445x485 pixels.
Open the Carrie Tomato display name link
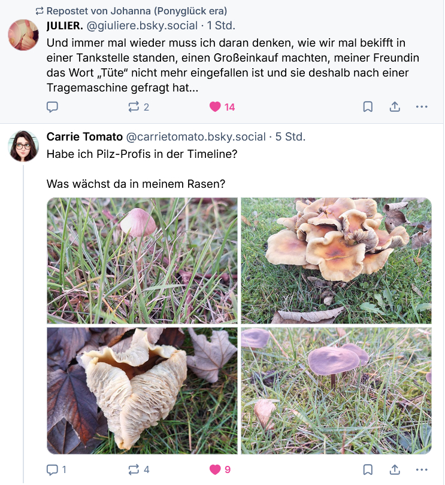point(83,137)
